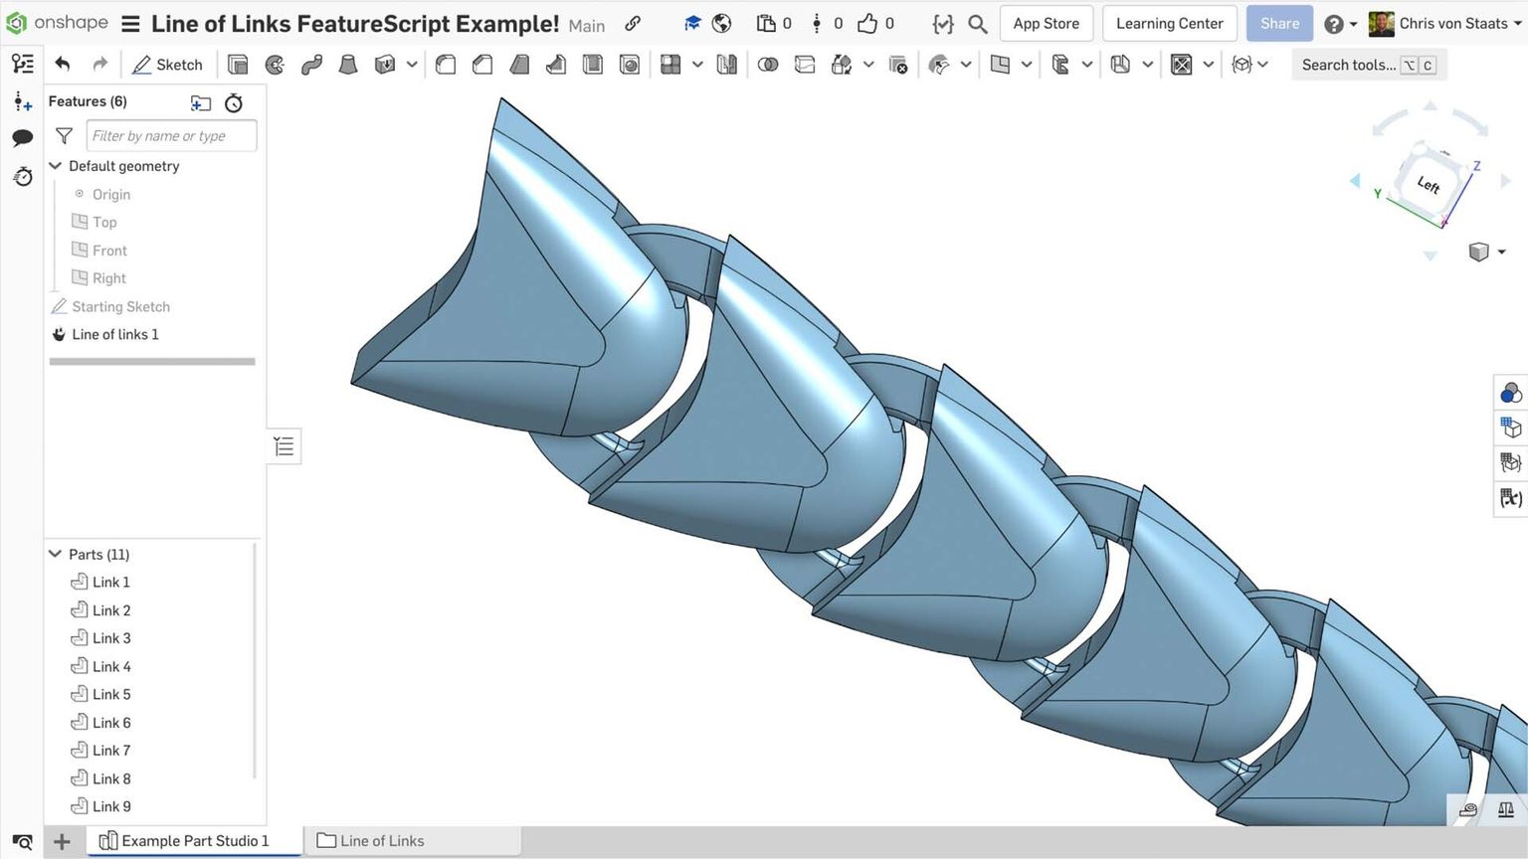Open the Main workspace menu
This screenshot has width=1528, height=859.
click(586, 27)
